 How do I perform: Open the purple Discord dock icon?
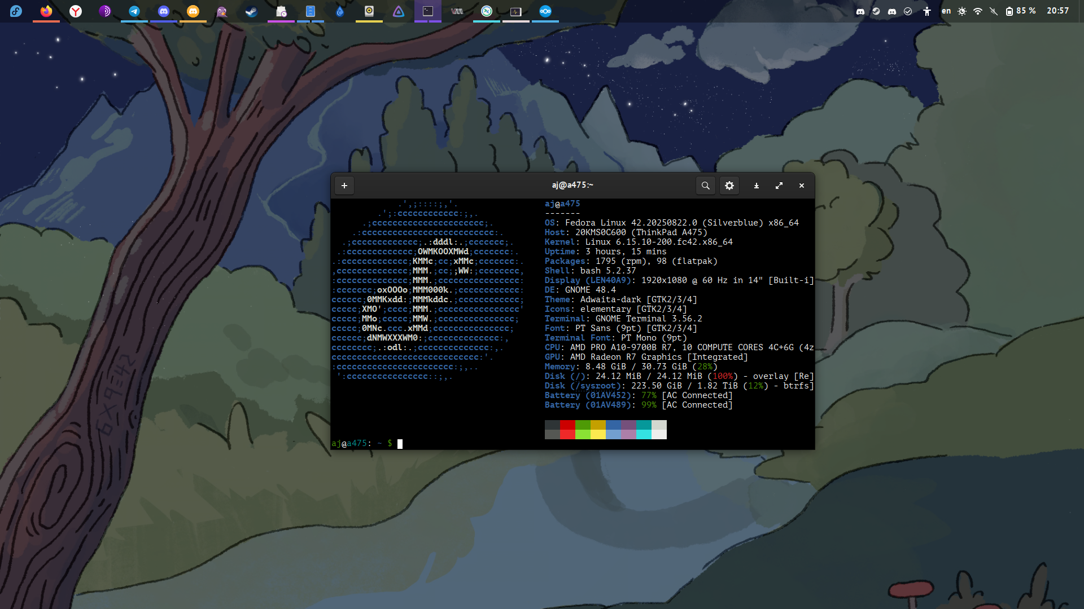coord(164,11)
